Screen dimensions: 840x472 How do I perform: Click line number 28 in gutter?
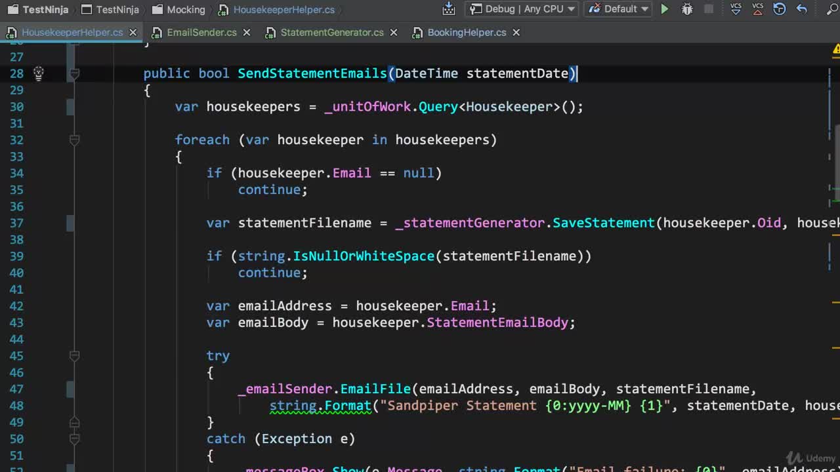click(16, 73)
